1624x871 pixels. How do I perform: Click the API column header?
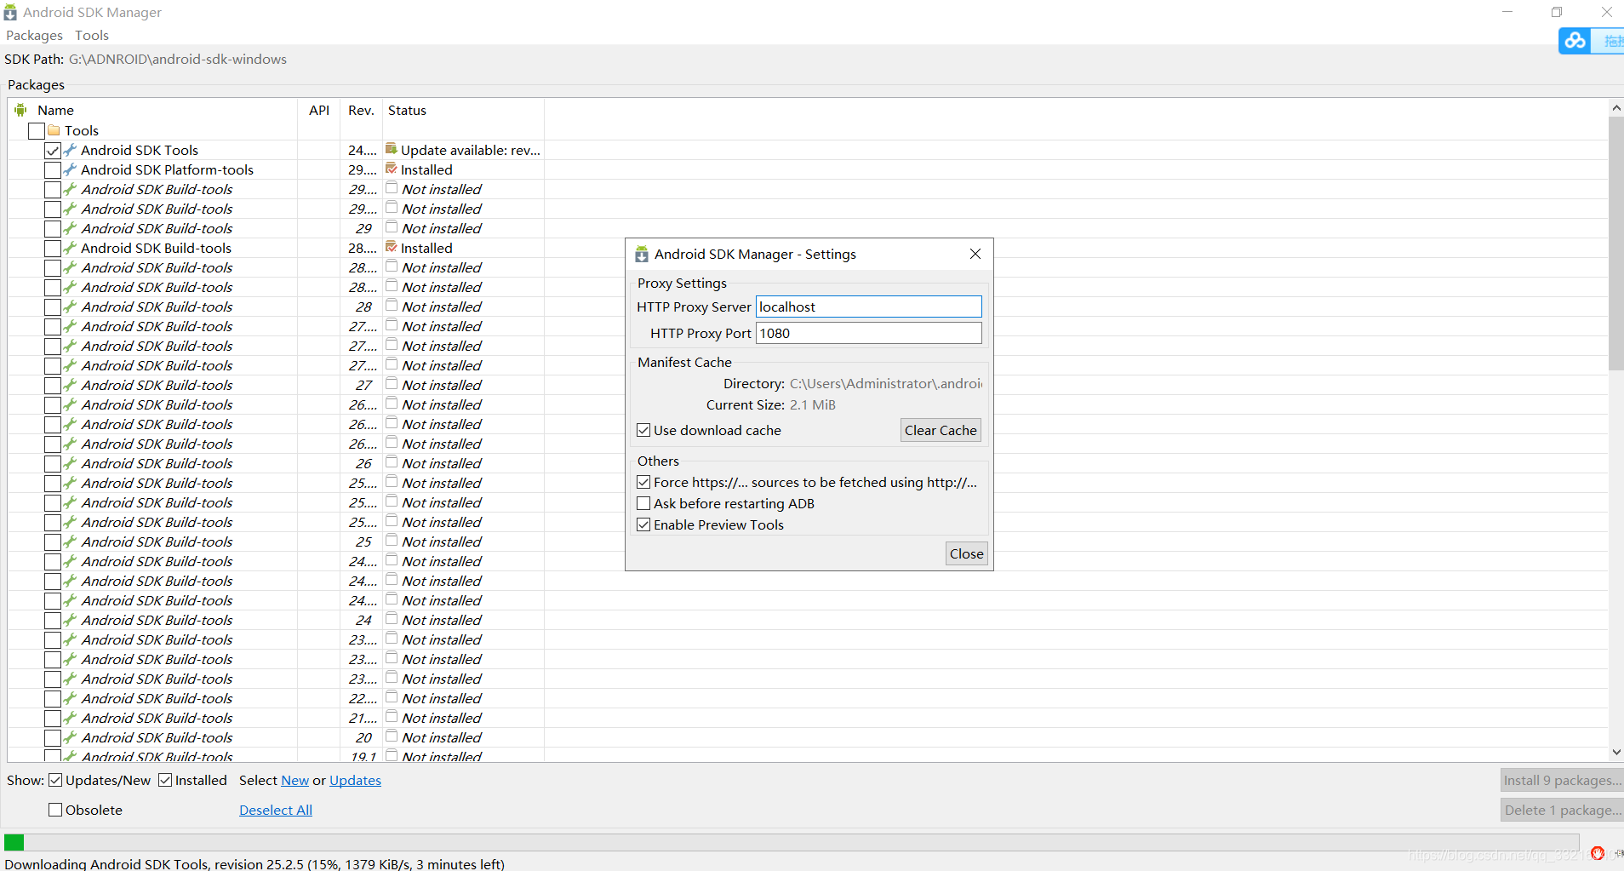point(319,110)
